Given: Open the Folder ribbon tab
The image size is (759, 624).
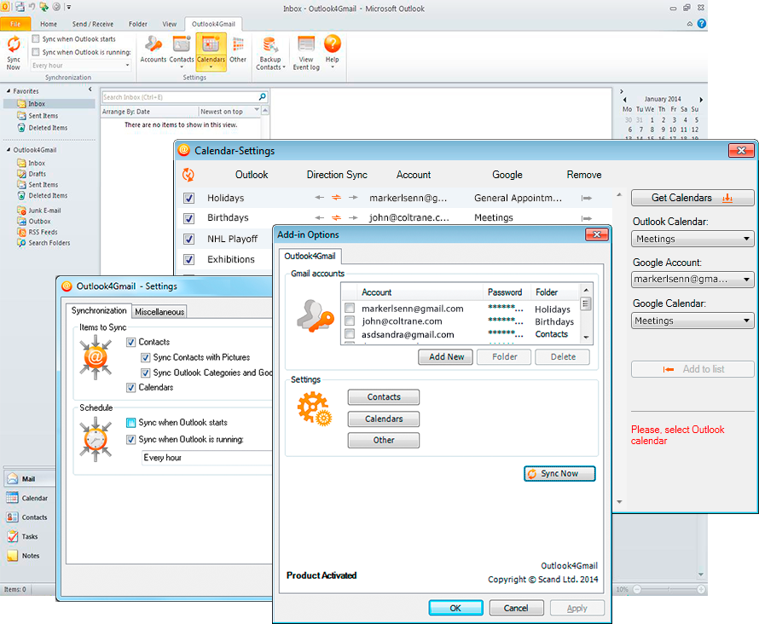Looking at the screenshot, I should pyautogui.click(x=138, y=24).
